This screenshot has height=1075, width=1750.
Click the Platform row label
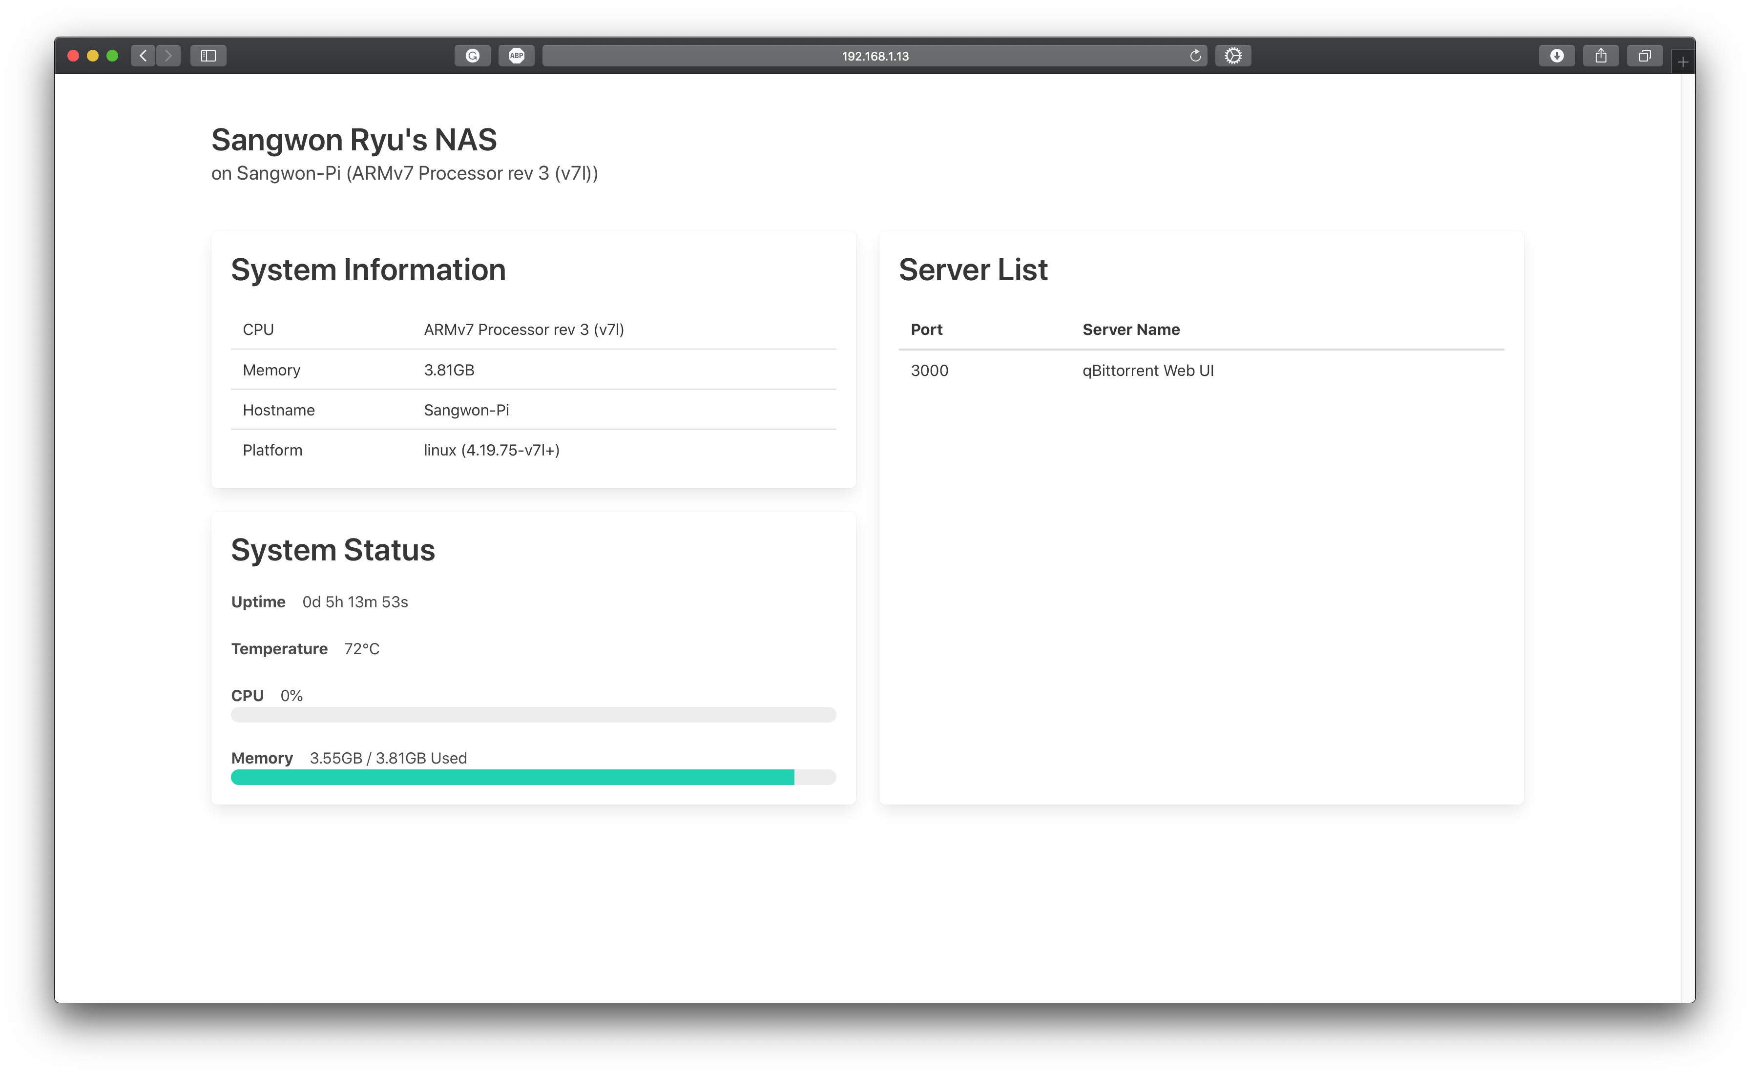pos(272,450)
